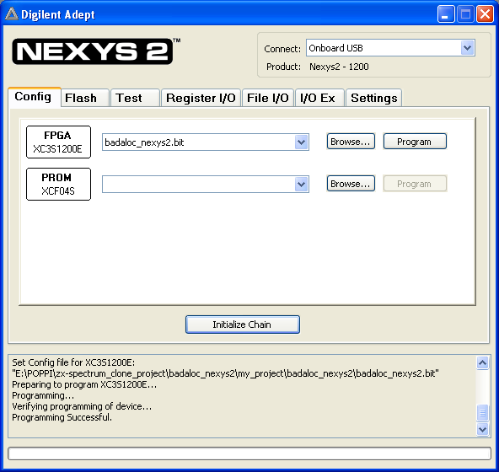Image resolution: width=499 pixels, height=472 pixels.
Task: Click the FPGA XC3S1200E device box
Action: pyautogui.click(x=58, y=142)
